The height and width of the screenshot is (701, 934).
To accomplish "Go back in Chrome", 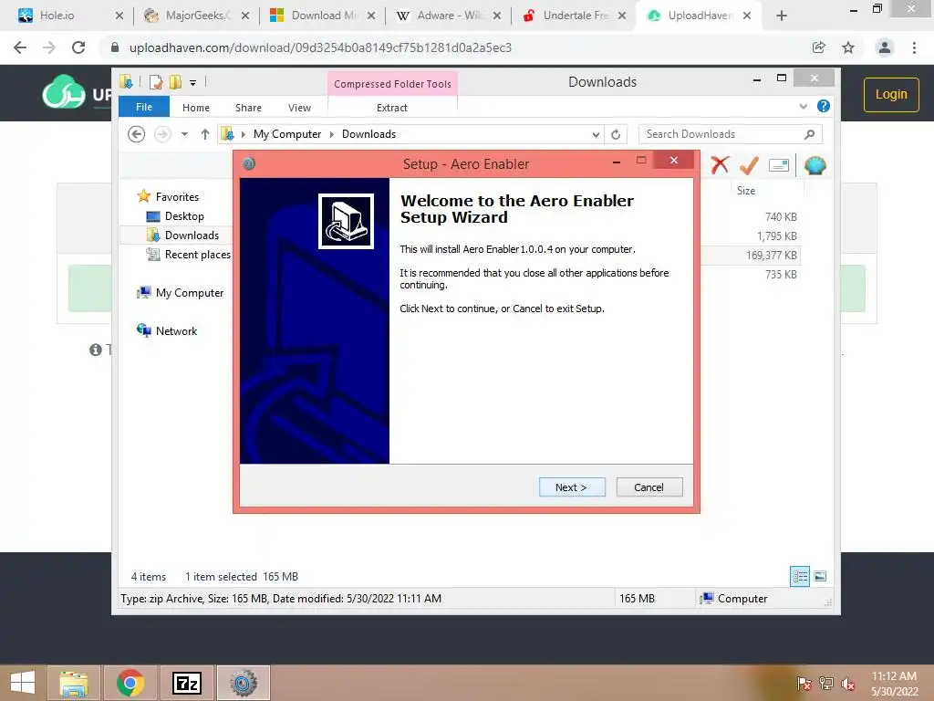I will (20, 47).
